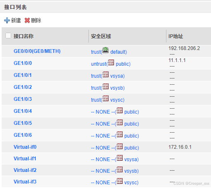Click the 安全区域 column header
Viewport: 211px width, 188px height.
[x=101, y=36]
